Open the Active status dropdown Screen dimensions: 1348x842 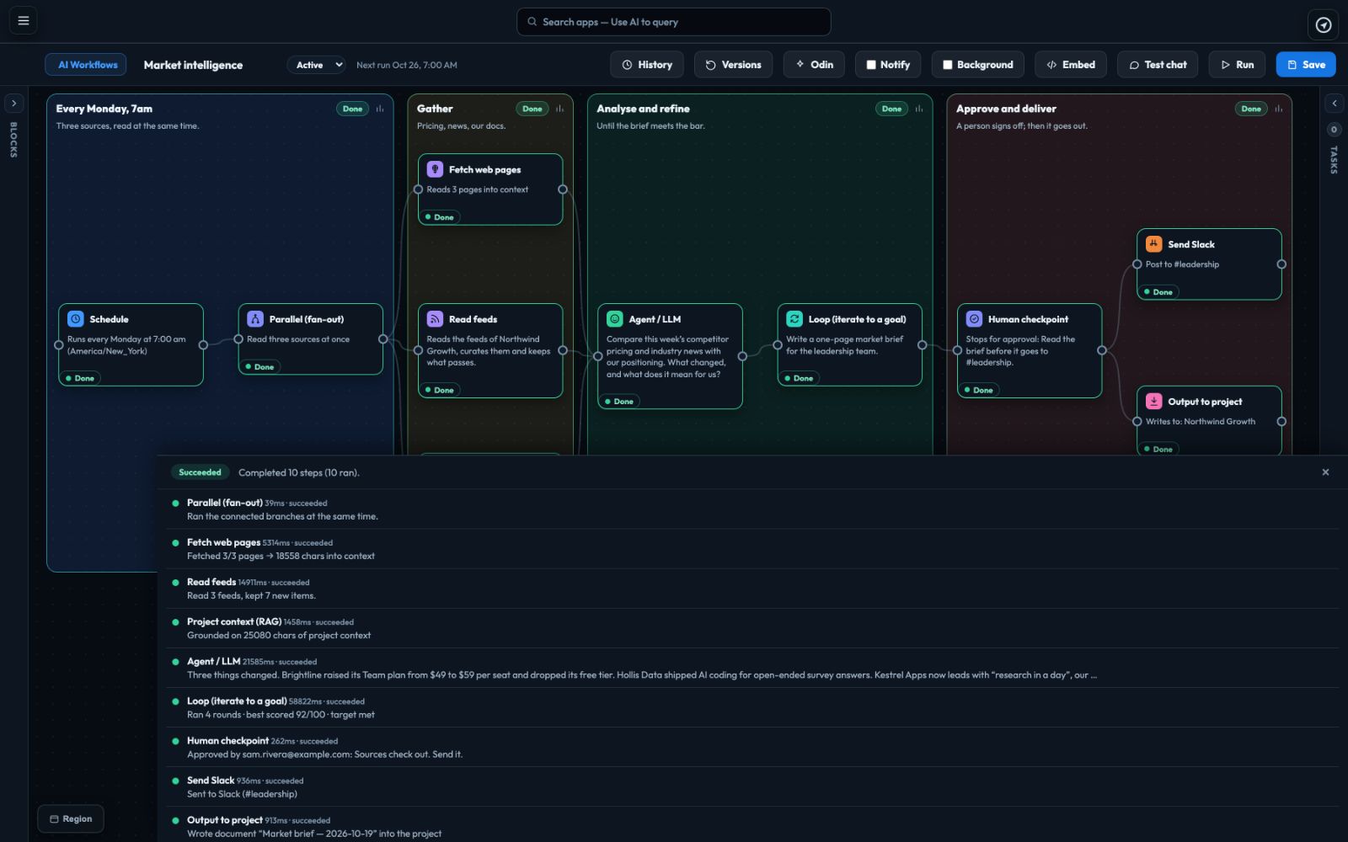[316, 65]
